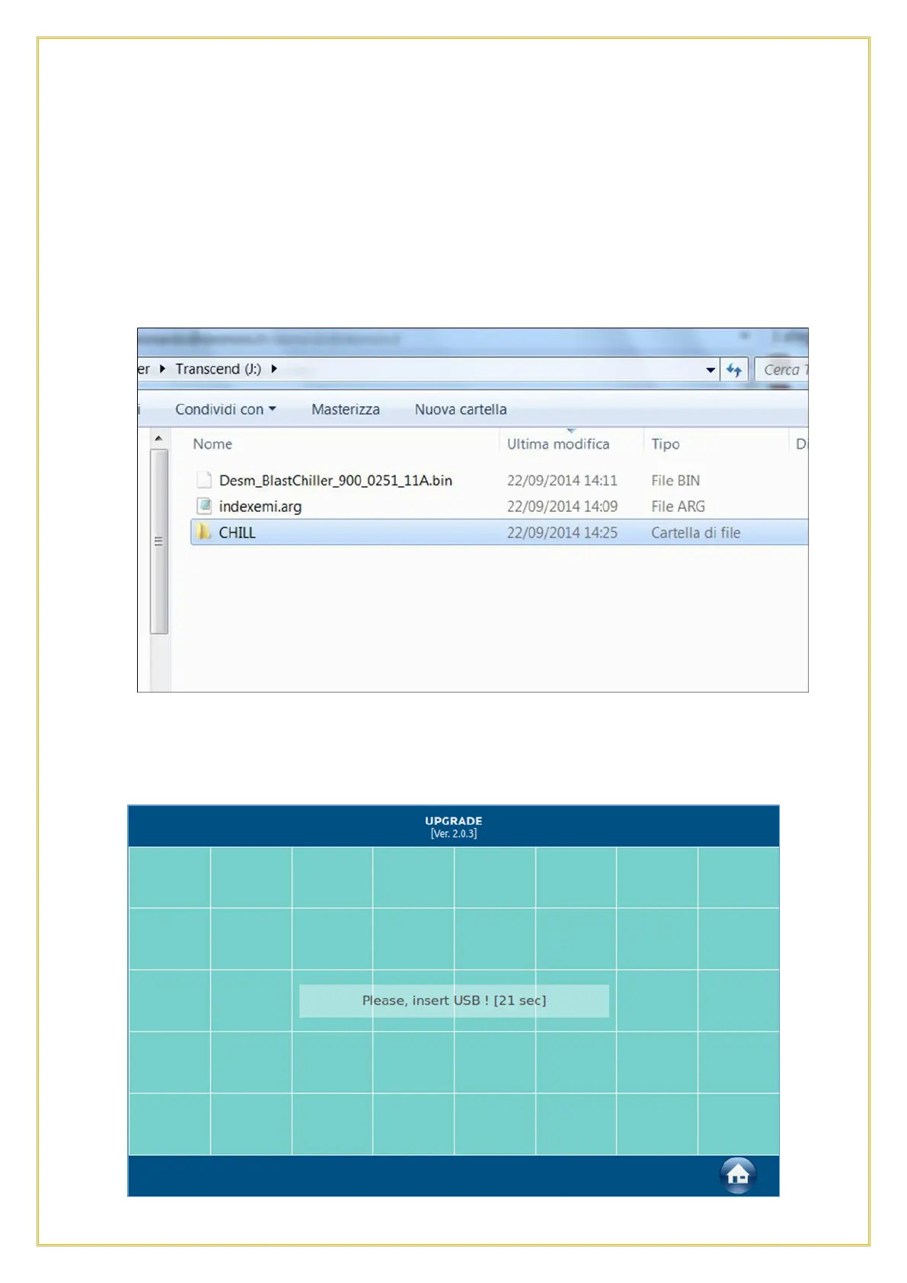Click the date 22/09/2014 14:11
Viewport: 907px width, 1283px height.
[x=562, y=480]
